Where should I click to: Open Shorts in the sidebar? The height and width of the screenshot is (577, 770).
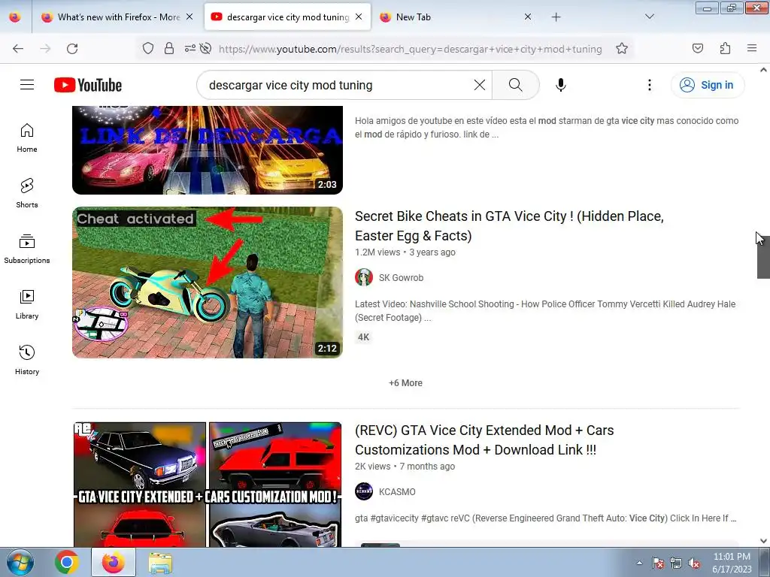pyautogui.click(x=27, y=193)
